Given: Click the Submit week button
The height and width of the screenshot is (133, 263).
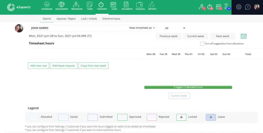Looking at the screenshot, I should click(x=179, y=96).
